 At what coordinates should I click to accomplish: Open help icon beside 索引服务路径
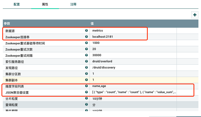click(x=86, y=61)
